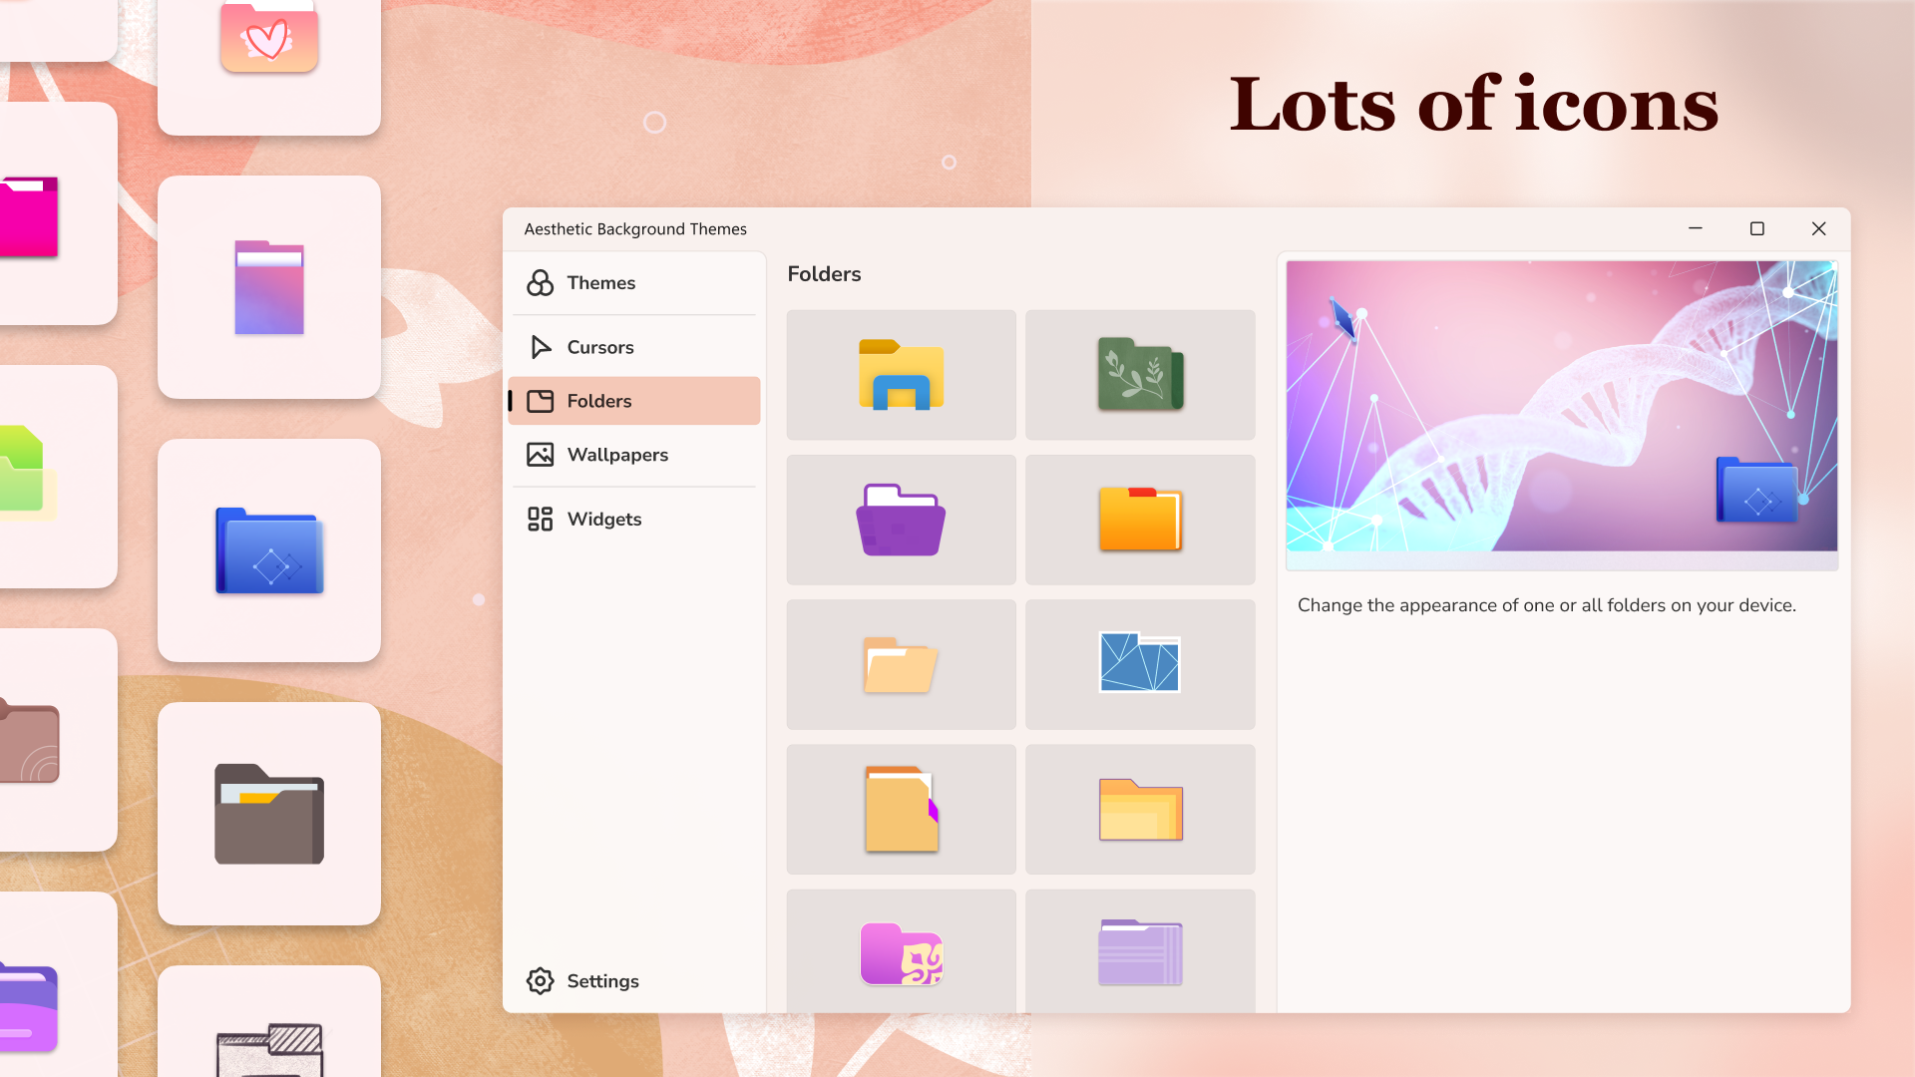Click the Wallpapers image icon

[540, 454]
